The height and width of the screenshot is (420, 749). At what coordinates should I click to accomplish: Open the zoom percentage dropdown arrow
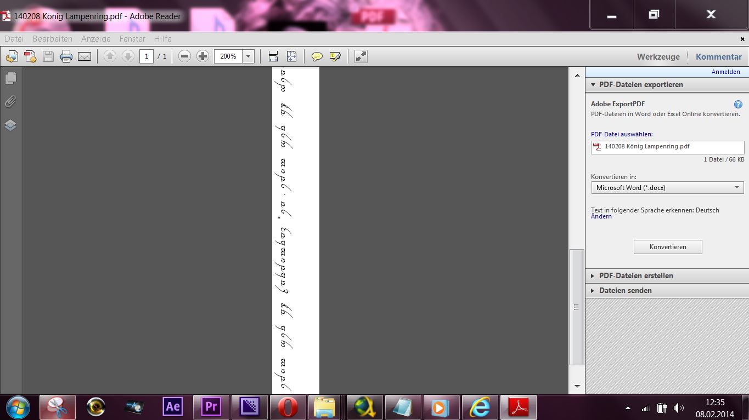pyautogui.click(x=249, y=56)
